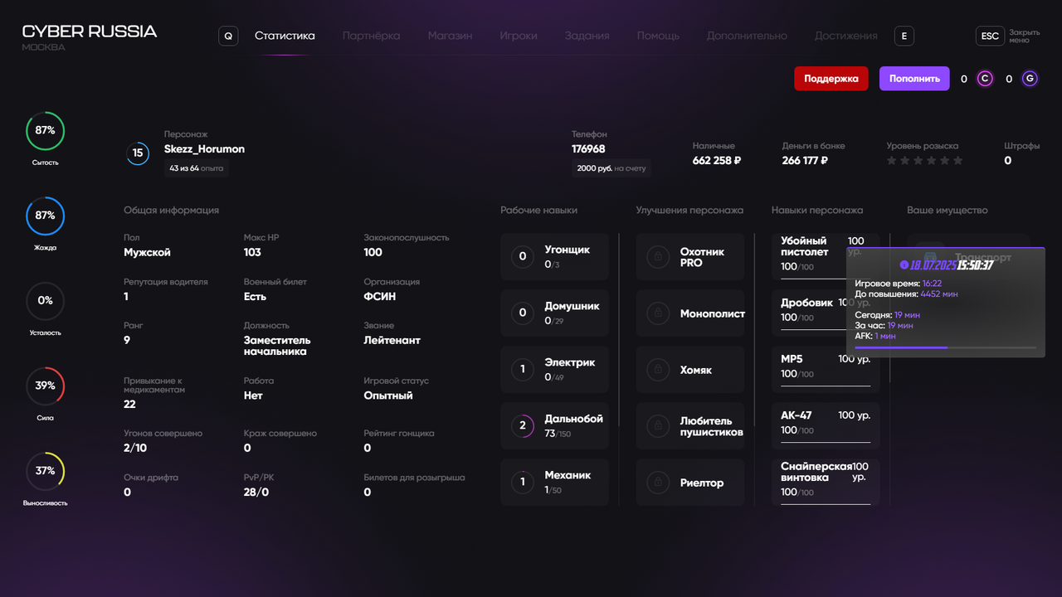Click the Заместитель начальника position value

pos(277,346)
